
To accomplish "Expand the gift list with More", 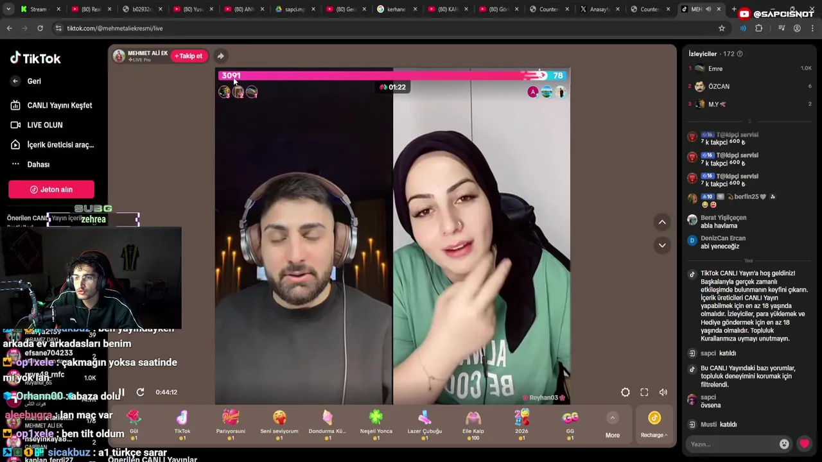I will point(613,425).
